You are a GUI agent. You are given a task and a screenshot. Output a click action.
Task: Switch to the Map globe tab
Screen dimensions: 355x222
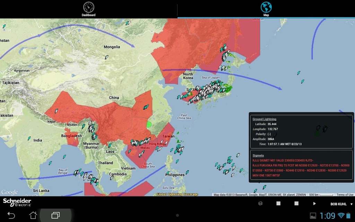(x=266, y=9)
